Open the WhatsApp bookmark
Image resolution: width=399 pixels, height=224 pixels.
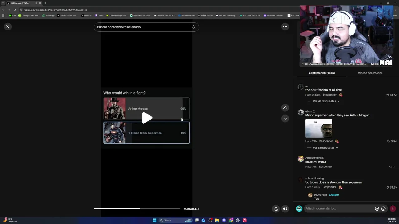(48, 16)
